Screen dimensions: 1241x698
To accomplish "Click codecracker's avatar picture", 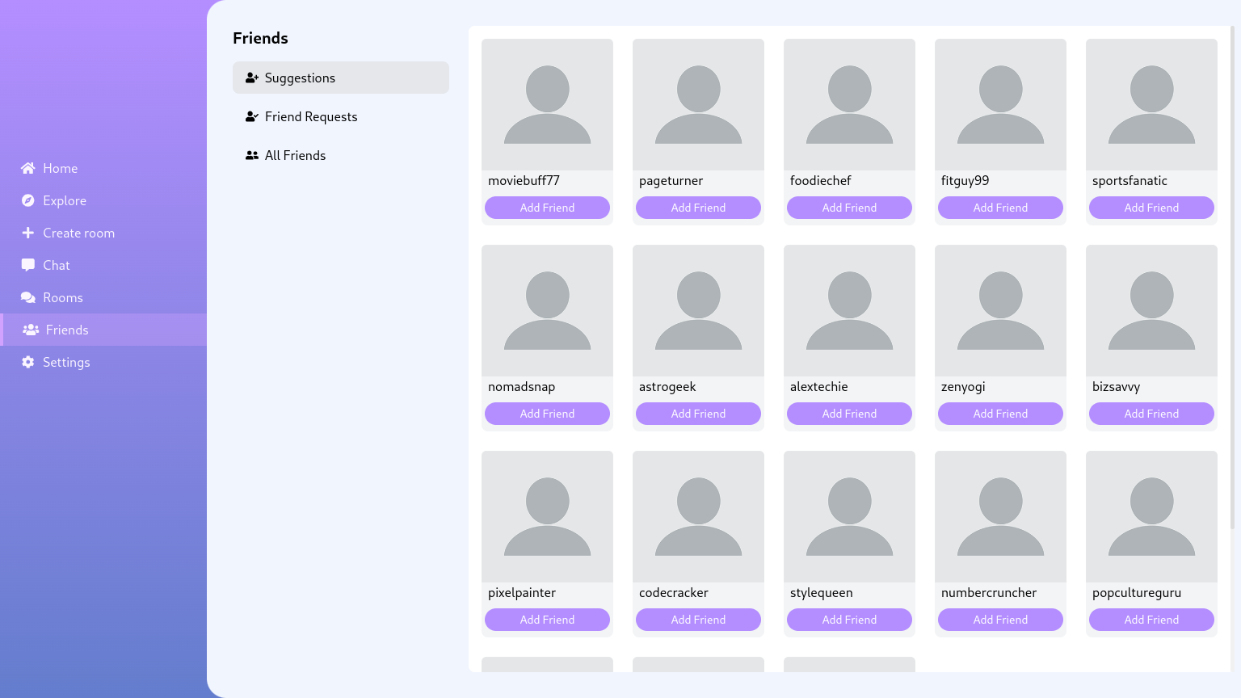I will point(698,516).
